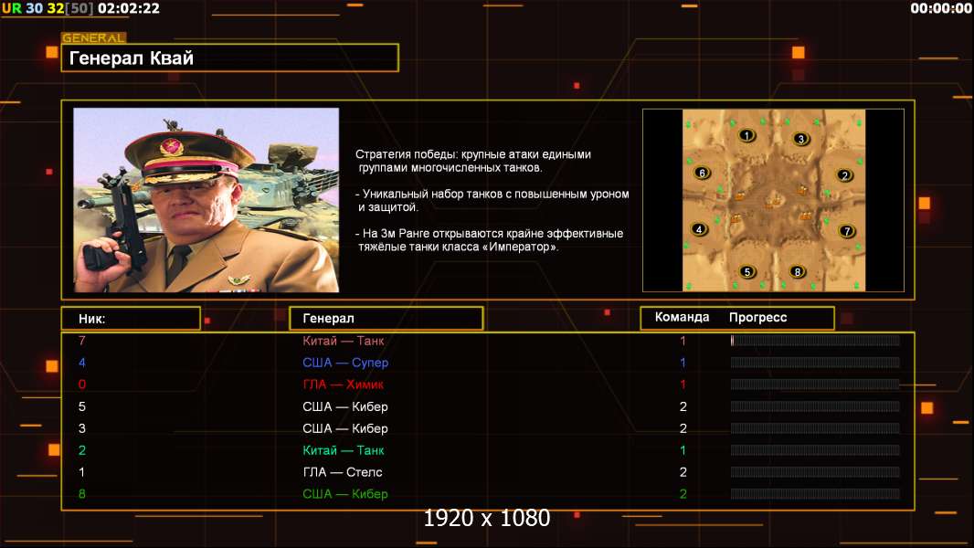
Task: Click the "Генерал" column header
Action: (386, 318)
